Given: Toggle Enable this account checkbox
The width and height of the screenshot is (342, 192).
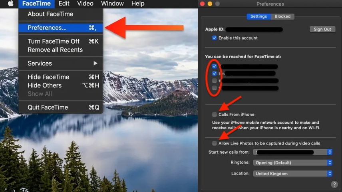Looking at the screenshot, I should pyautogui.click(x=215, y=38).
